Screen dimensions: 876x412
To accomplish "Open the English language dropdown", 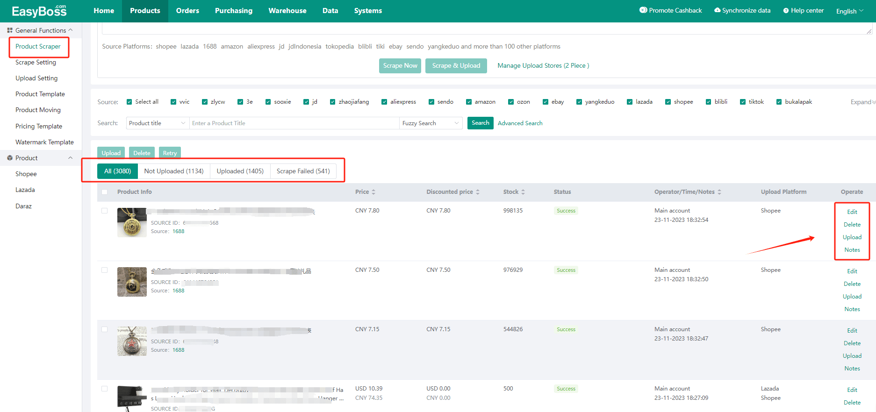I will tap(850, 11).
